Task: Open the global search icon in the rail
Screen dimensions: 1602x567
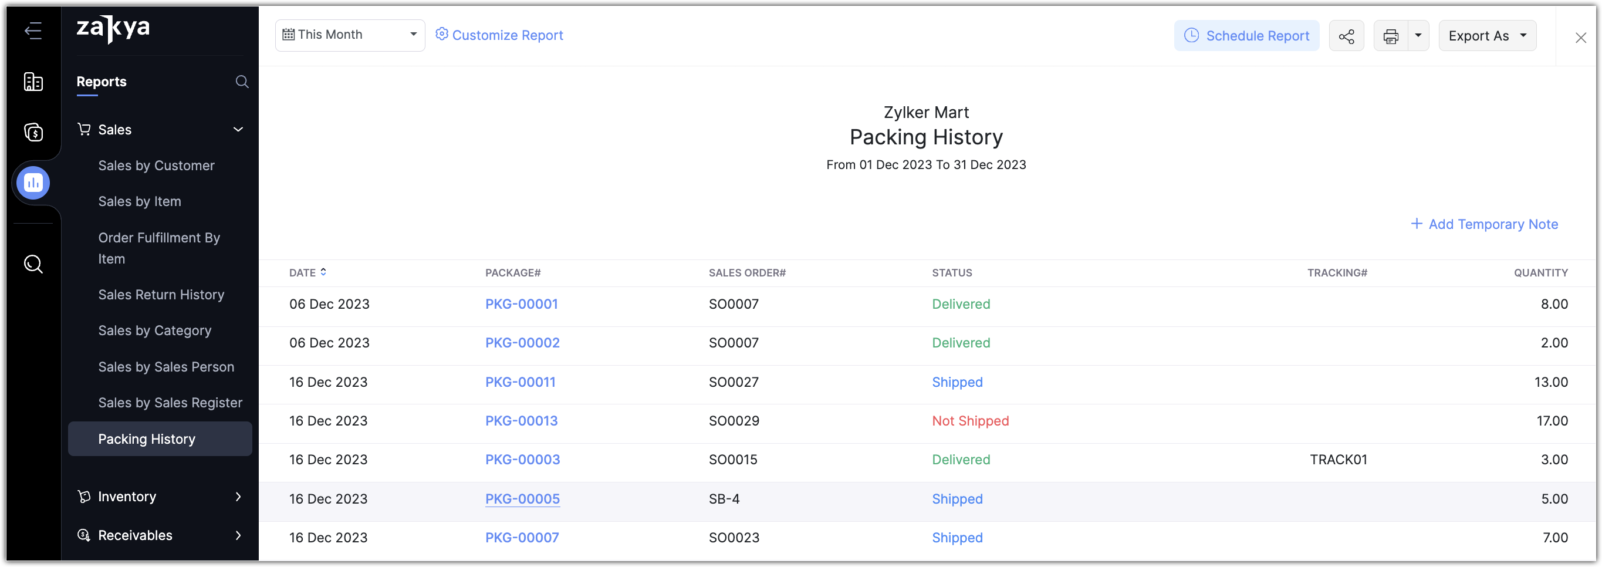Action: [33, 264]
